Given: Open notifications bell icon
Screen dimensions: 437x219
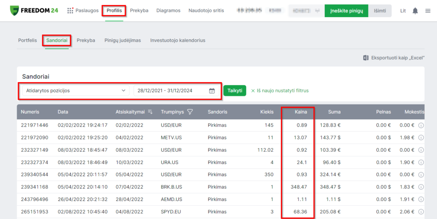Looking at the screenshot, I should click(415, 11).
